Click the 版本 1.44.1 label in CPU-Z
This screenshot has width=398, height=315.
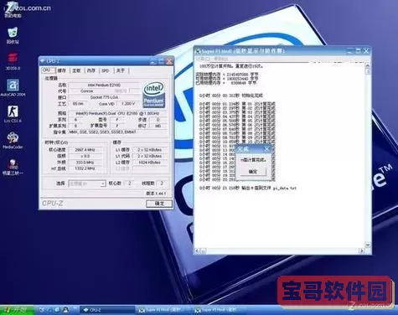click(x=156, y=194)
